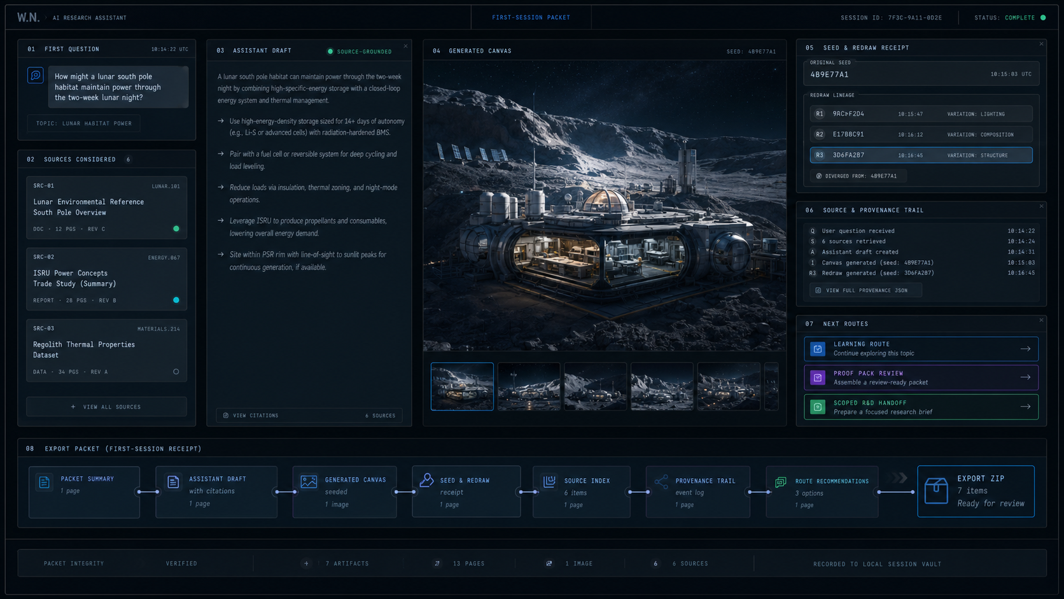
Task: Select redraw R3 3D6FA2B7 row
Action: (921, 155)
